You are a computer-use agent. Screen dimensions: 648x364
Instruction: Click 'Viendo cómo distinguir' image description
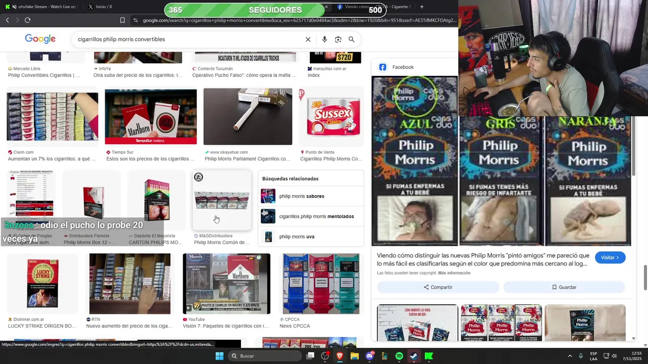pos(483,260)
